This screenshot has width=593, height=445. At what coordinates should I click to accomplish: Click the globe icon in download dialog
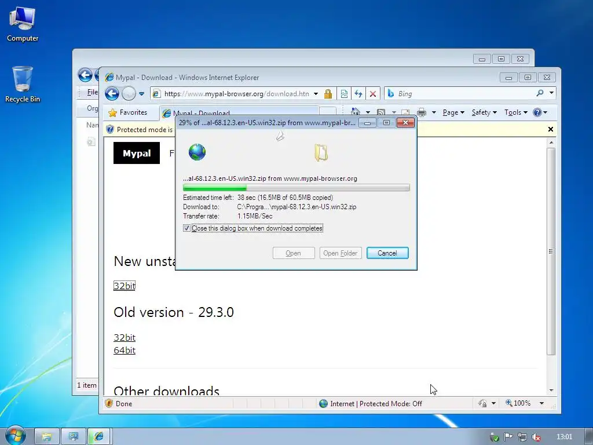tap(197, 152)
